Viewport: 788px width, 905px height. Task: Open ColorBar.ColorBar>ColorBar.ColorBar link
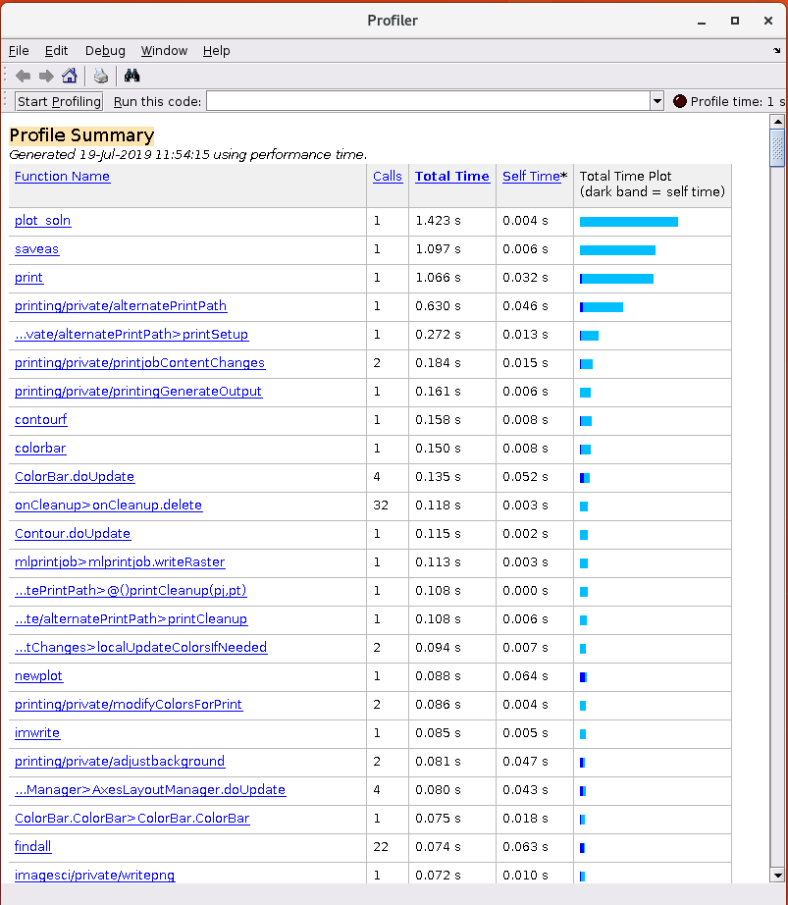(132, 819)
